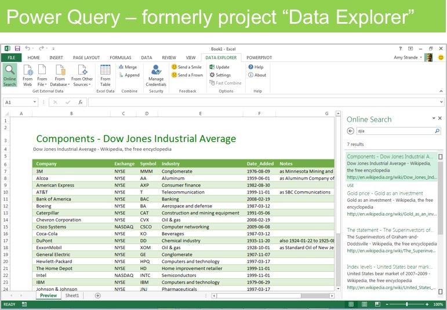Open the Excel help question mark
This screenshot has width=447, height=310.
coord(400,49)
